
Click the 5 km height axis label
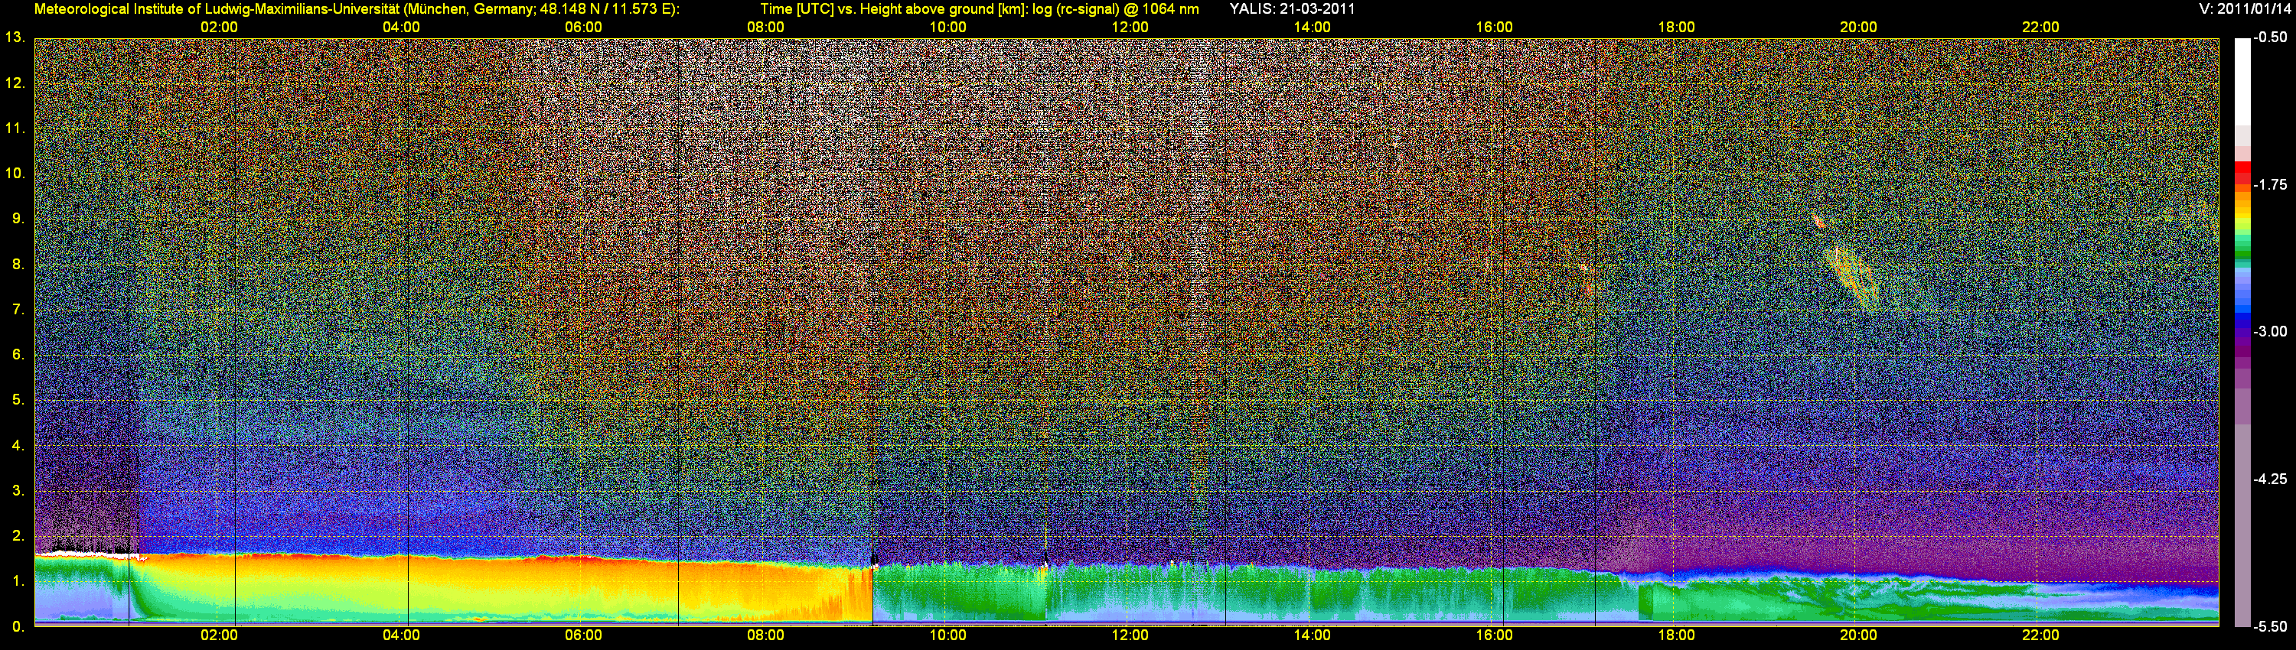click(17, 400)
